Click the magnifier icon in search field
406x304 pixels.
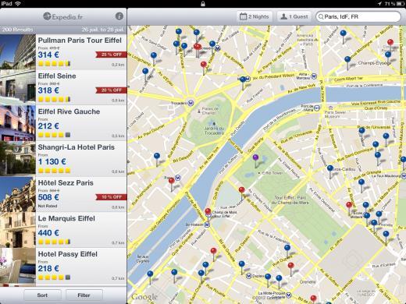click(321, 17)
